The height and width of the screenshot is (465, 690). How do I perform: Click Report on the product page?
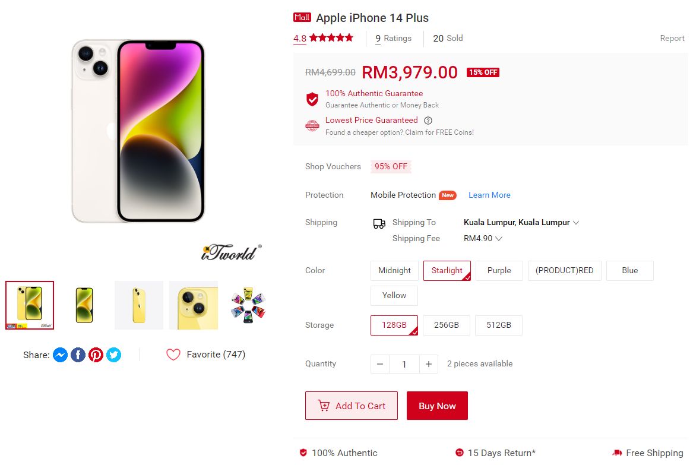[672, 38]
